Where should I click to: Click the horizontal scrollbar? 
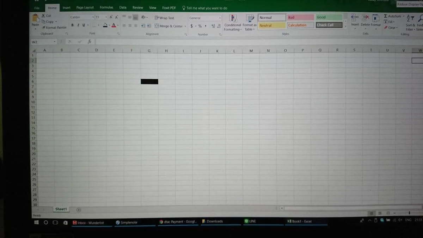tap(352, 208)
